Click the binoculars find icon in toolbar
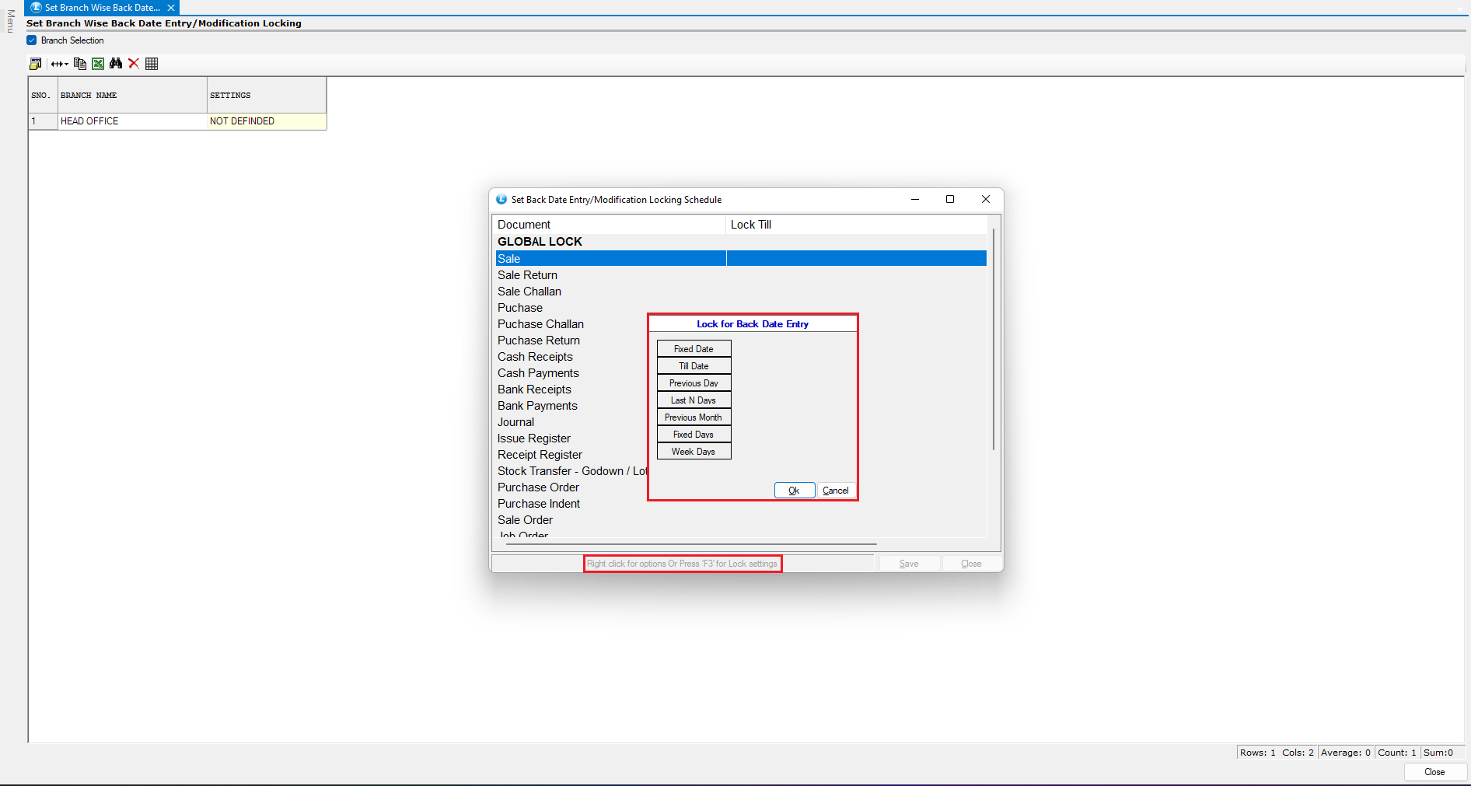The image size is (1471, 786). click(x=116, y=64)
